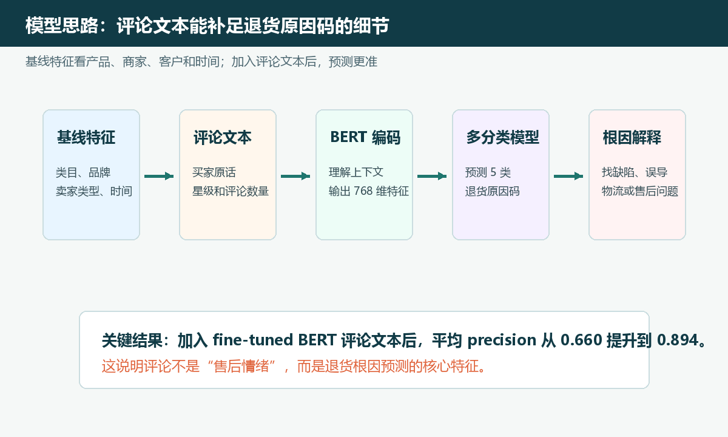Click the 关键结果 precision sentence

pos(405,340)
